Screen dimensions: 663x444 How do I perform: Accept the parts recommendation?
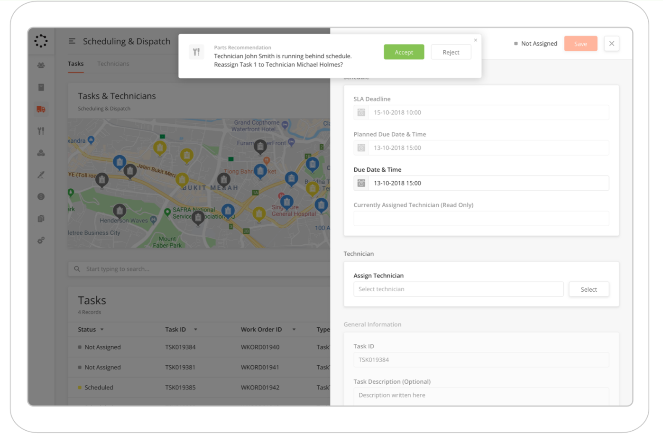[x=404, y=52]
